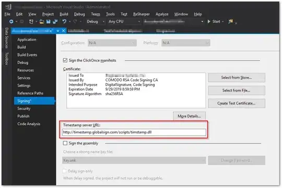Open the Key.snk strong name key dropdown
Image resolution: width=282 pixels, height=188 pixels.
click(134, 160)
